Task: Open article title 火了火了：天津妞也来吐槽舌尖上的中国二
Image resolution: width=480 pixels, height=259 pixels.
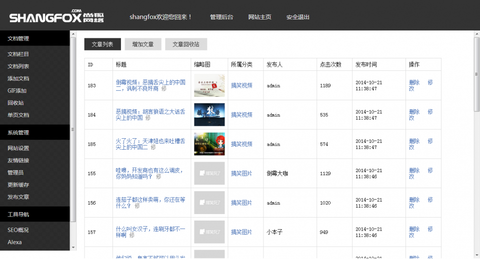Action: pos(150,144)
